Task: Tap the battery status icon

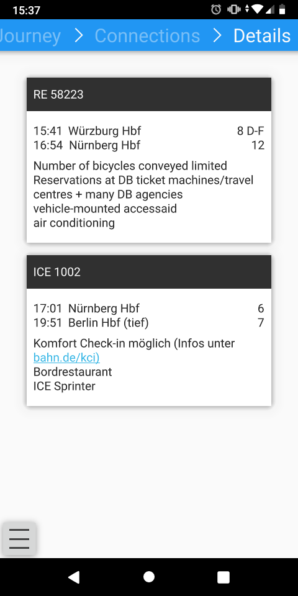Action: 282,9
